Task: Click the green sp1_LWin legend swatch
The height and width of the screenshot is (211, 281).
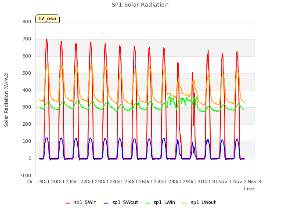Action: click(148, 203)
